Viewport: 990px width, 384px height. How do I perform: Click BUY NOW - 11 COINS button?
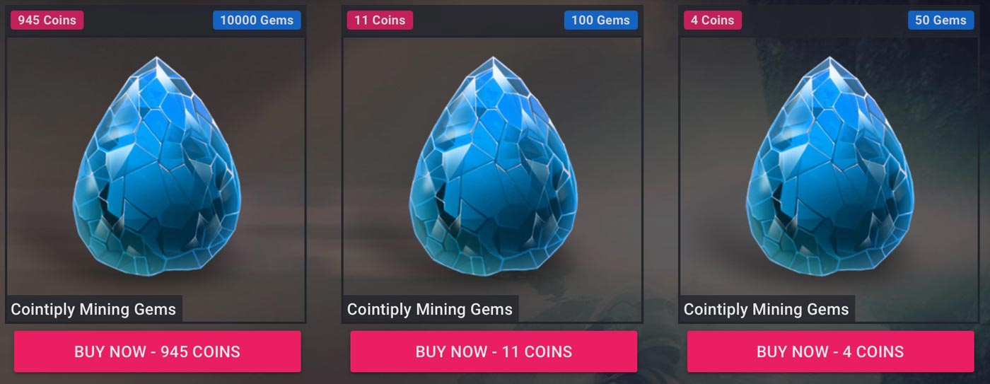pos(494,351)
